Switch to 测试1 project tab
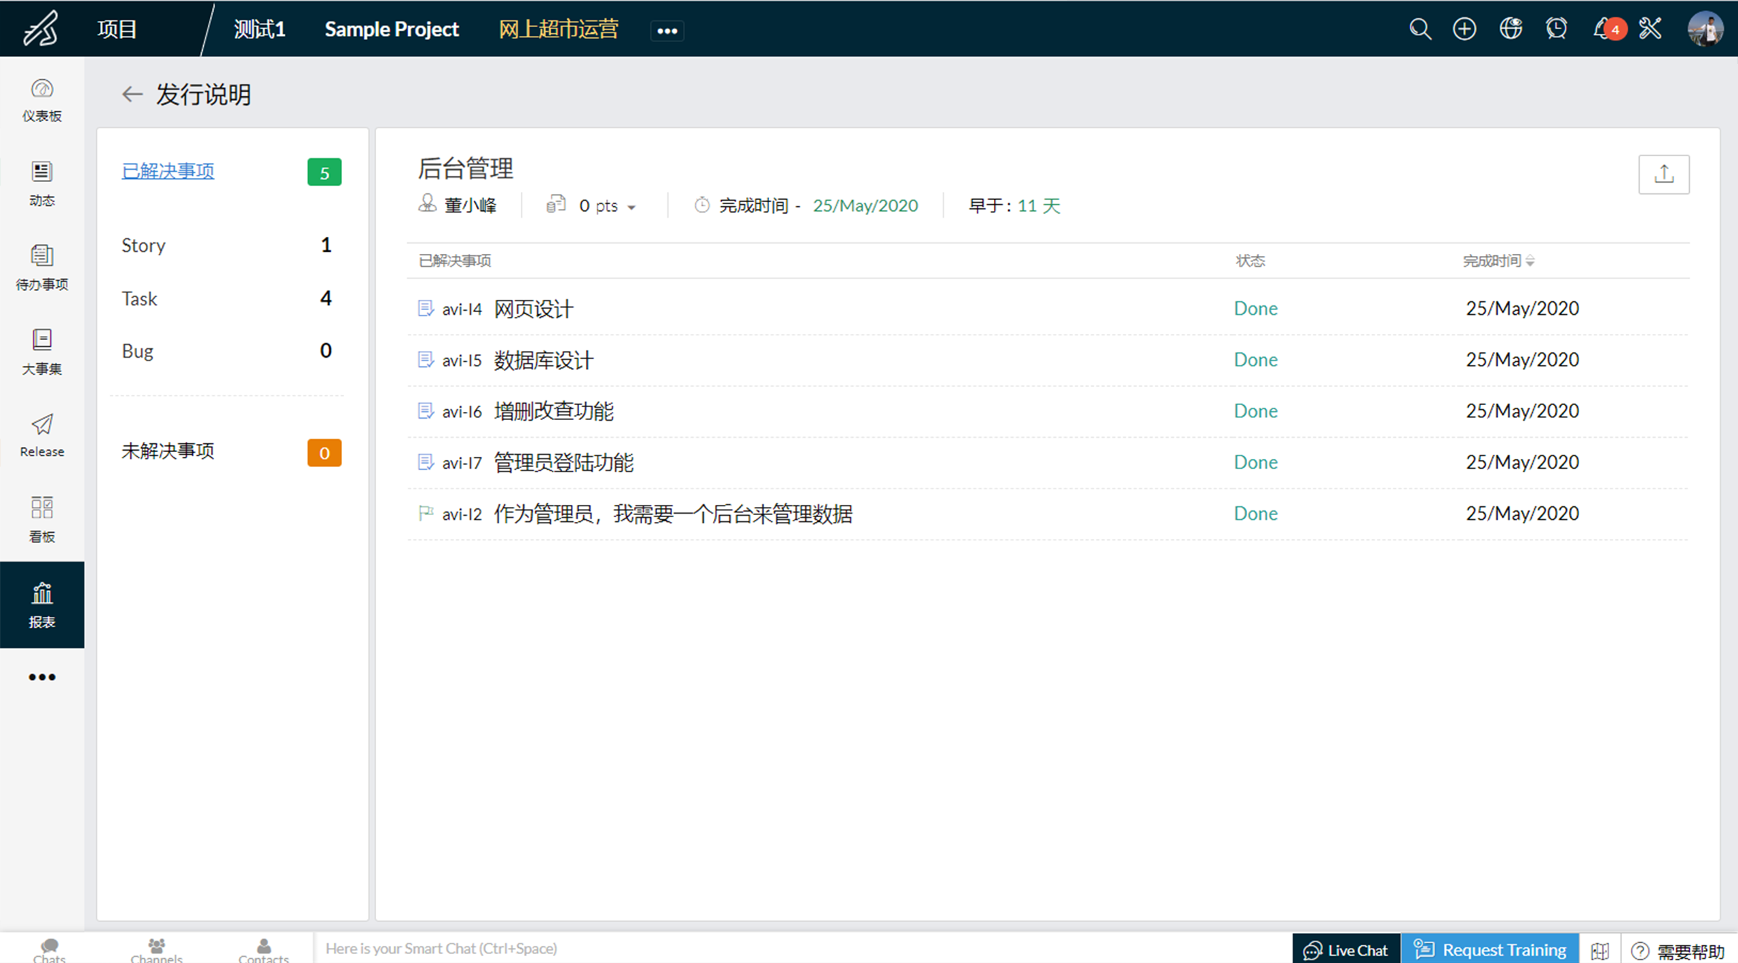Image resolution: width=1738 pixels, height=963 pixels. tap(259, 29)
